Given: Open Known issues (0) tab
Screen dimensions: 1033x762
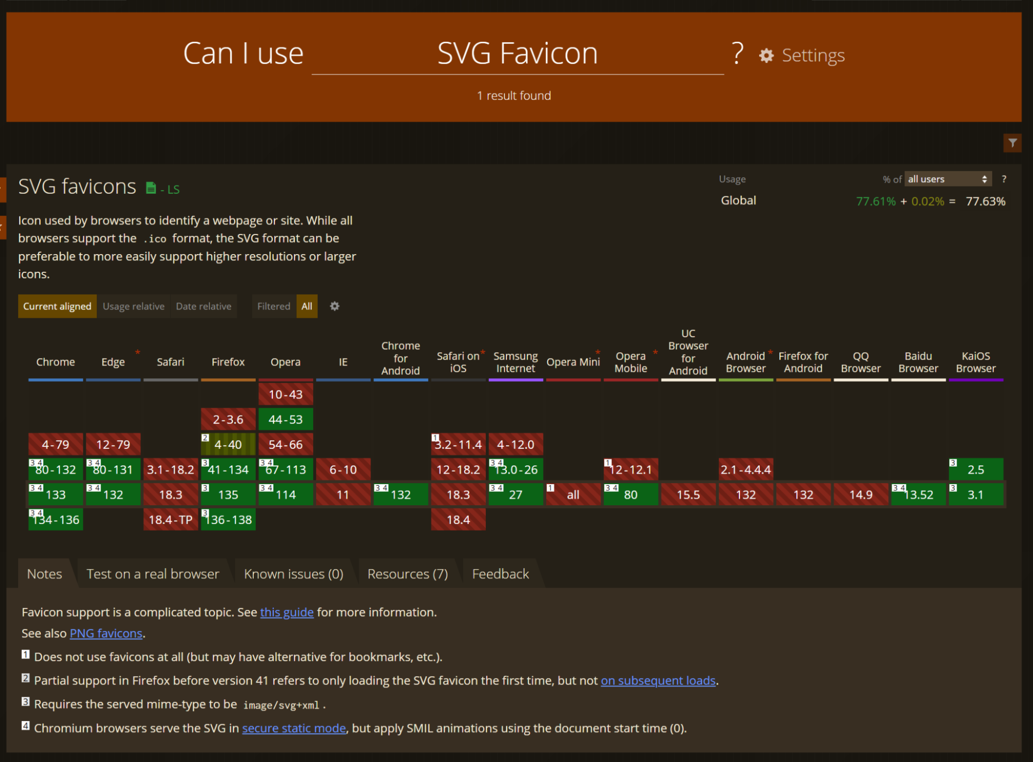Looking at the screenshot, I should tap(294, 574).
